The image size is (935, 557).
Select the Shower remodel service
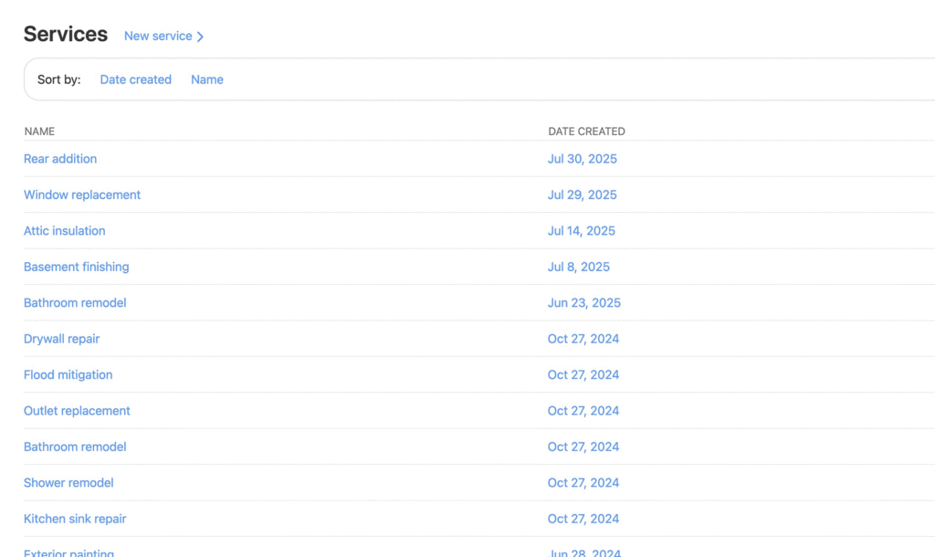[x=68, y=483]
